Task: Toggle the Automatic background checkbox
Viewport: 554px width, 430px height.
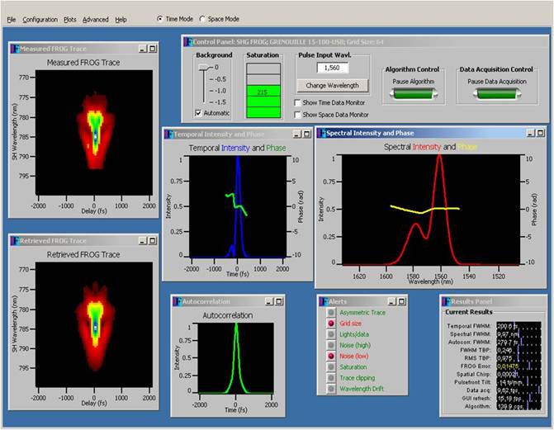Action: point(198,113)
